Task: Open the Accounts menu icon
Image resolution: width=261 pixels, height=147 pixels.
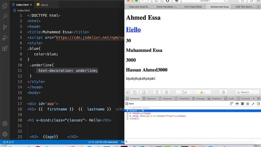Action: click(5, 123)
